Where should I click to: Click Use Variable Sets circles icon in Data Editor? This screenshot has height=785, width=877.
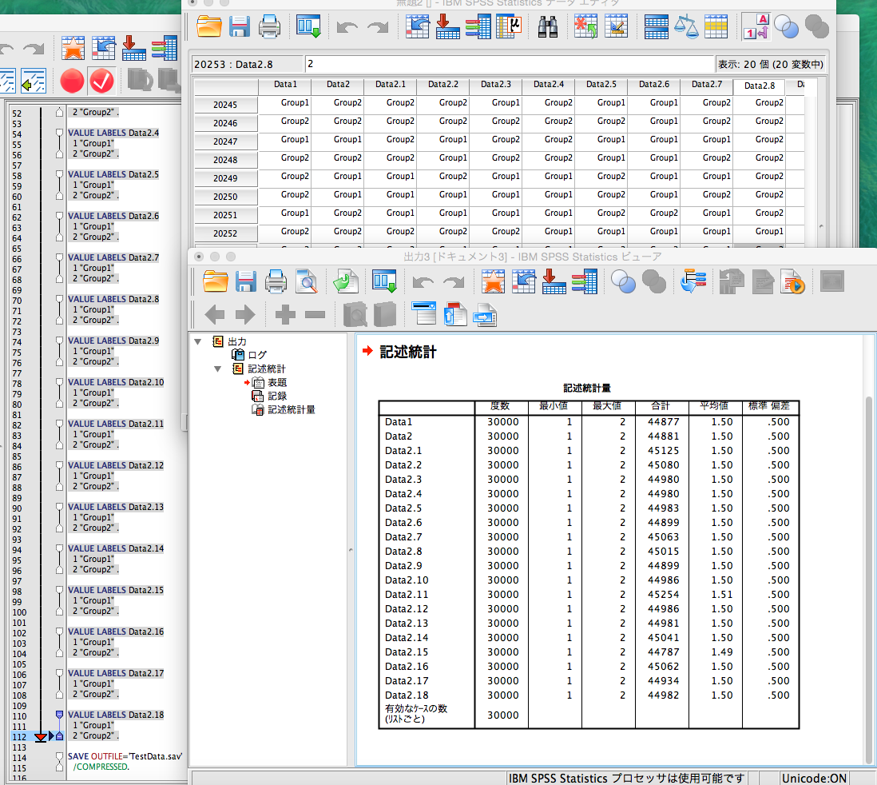(787, 26)
